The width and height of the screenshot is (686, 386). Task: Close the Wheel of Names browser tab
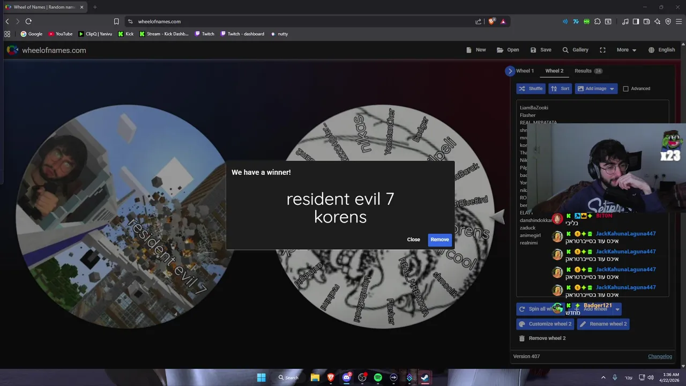point(82,7)
